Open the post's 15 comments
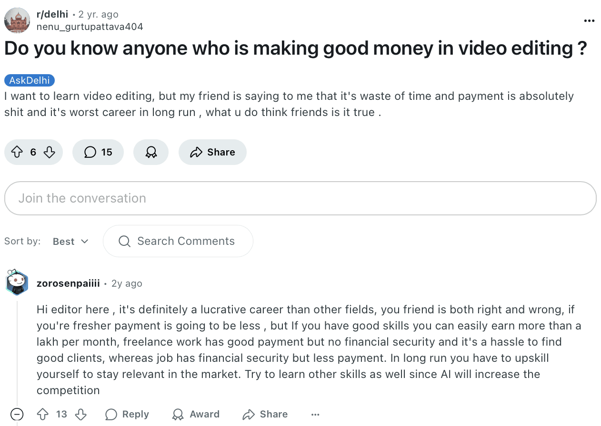This screenshot has height=426, width=601. [x=98, y=152]
